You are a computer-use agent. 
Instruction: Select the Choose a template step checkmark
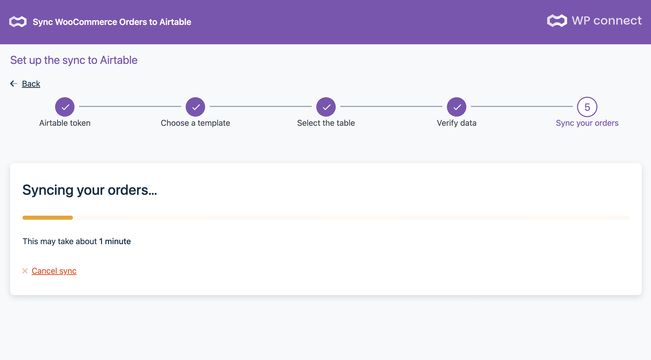[195, 107]
